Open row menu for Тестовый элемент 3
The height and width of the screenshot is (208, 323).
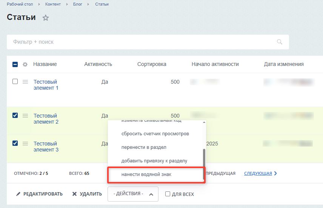25,144
